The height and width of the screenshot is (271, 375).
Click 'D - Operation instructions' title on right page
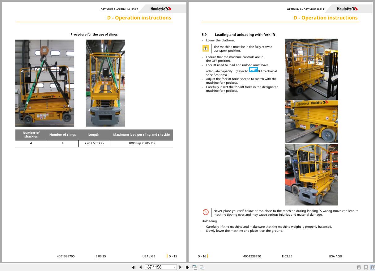[326, 18]
